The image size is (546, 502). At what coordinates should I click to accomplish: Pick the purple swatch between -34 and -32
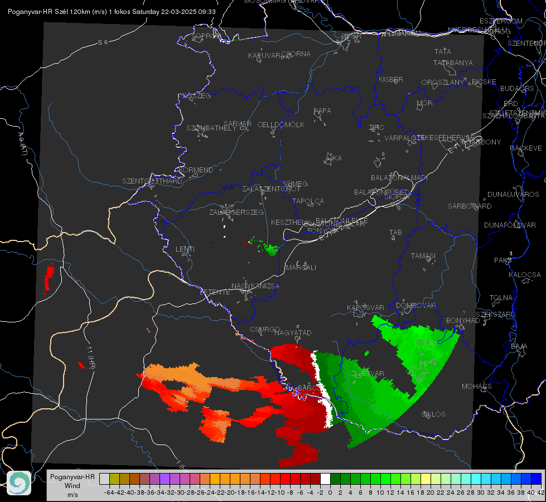165,479
